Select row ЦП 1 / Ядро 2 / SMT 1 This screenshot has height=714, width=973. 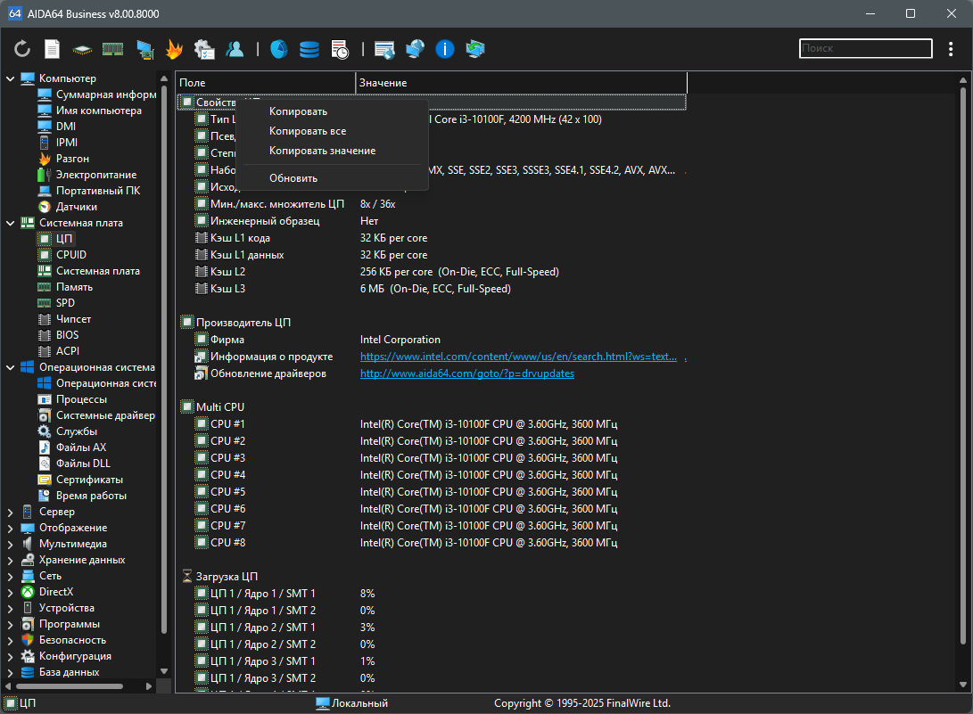point(432,628)
